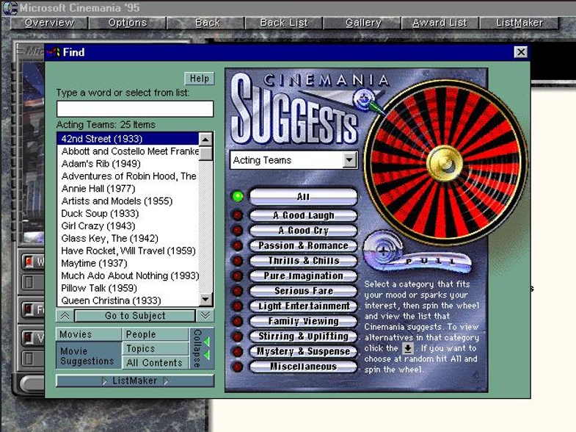The image size is (576, 432).
Task: Select the Serious Fare radio light
Action: [x=238, y=291]
